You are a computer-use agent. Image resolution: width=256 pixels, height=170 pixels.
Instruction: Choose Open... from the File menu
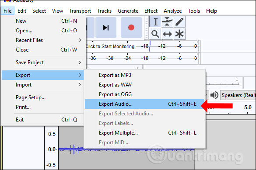coord(44,31)
